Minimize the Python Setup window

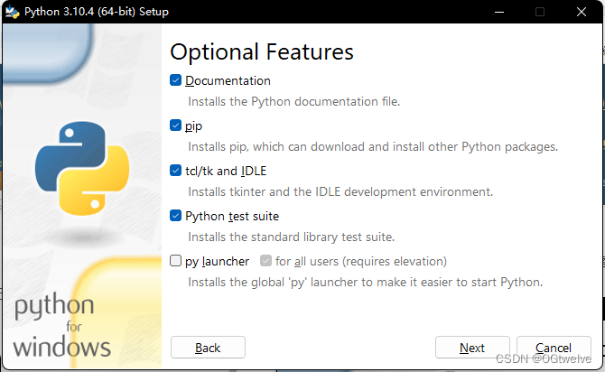pyautogui.click(x=499, y=12)
